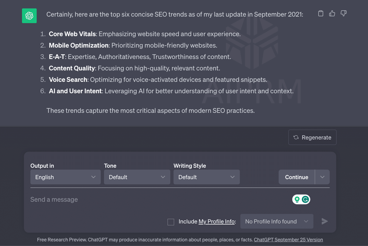Open the Writing Style Default dropdown
Viewport: 368px width, 246px height.
(x=207, y=177)
